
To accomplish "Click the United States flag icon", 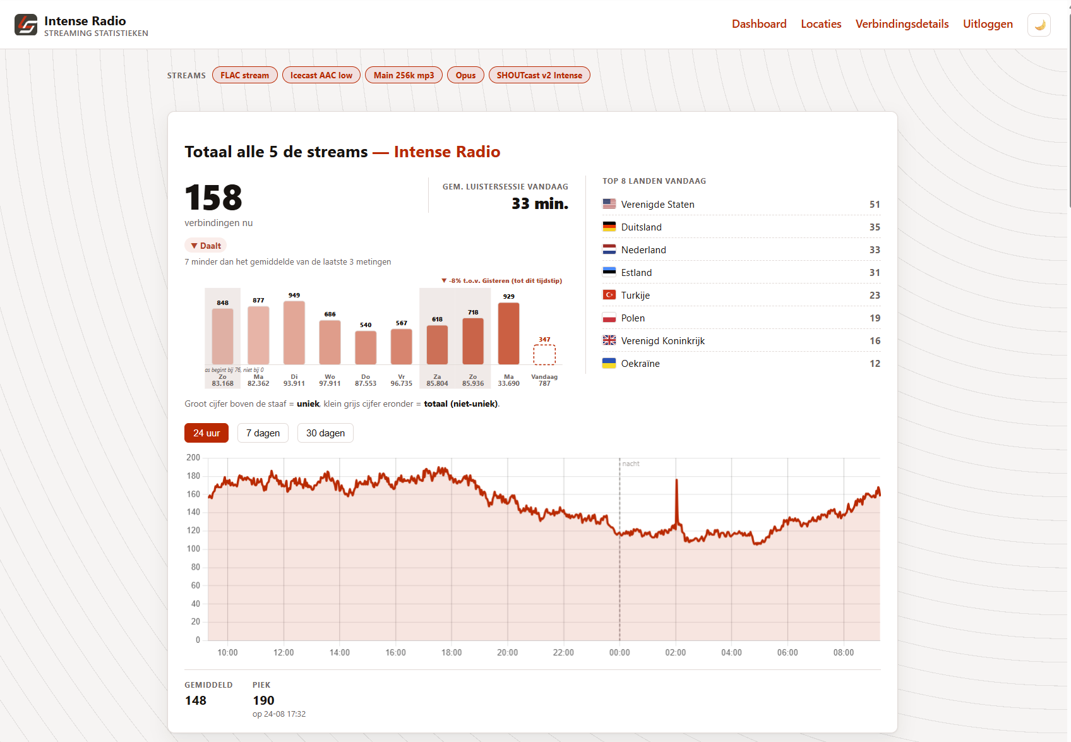I will 609,204.
